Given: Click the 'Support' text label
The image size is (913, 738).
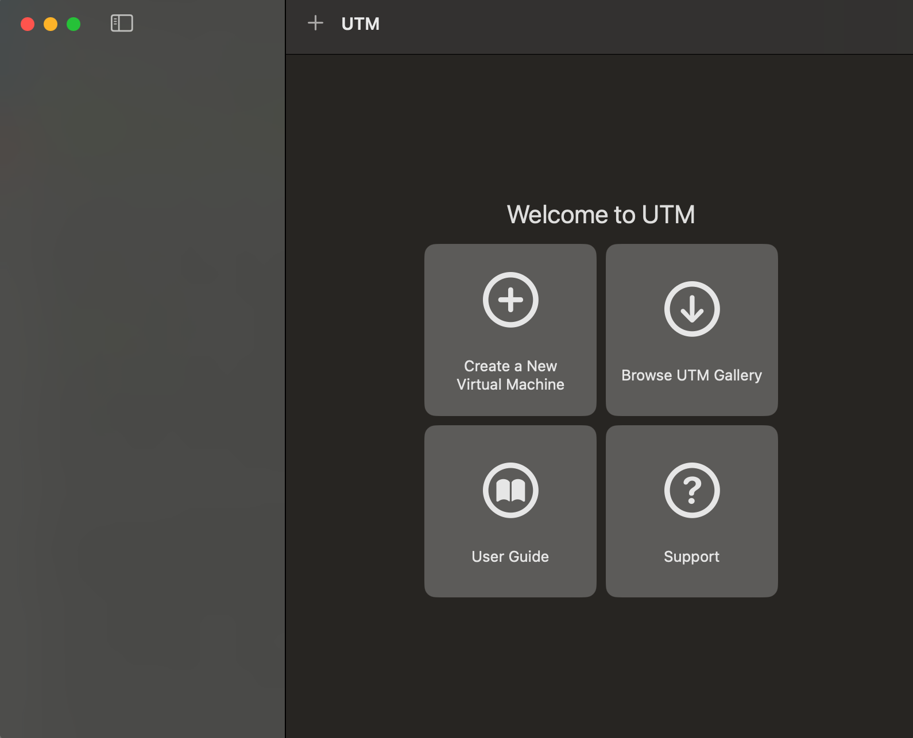Looking at the screenshot, I should pyautogui.click(x=692, y=557).
